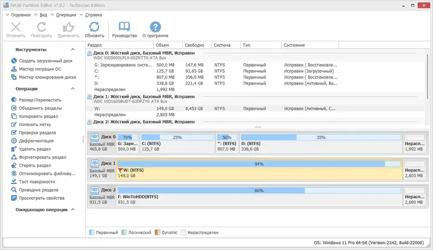This screenshot has height=250, width=433.
Task: Click the Мастер клонирования диска icon
Action: coord(14,77)
